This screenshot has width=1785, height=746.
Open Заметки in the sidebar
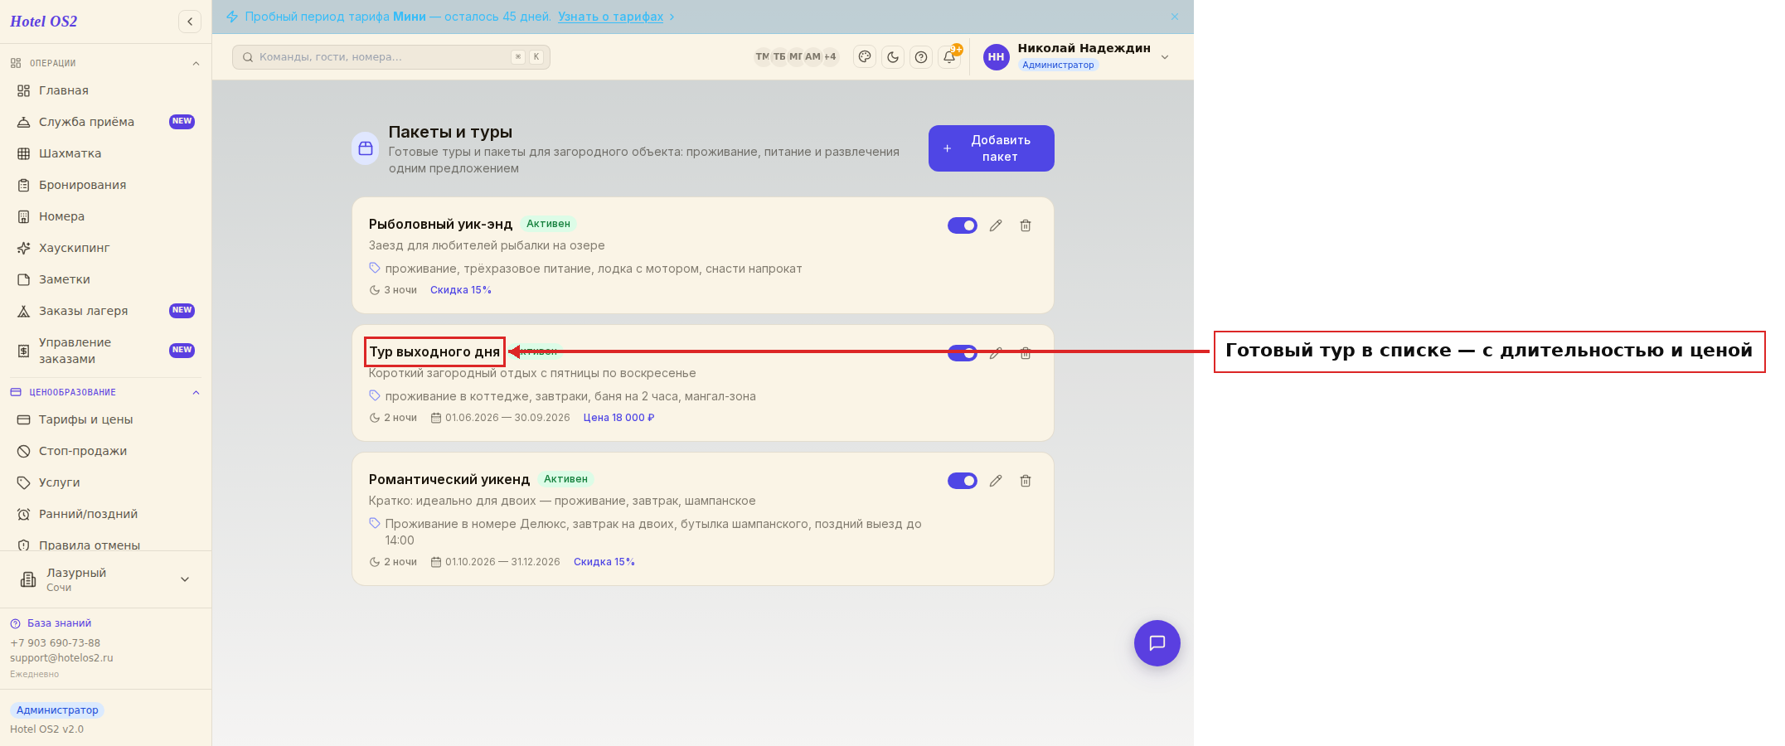[x=105, y=279]
